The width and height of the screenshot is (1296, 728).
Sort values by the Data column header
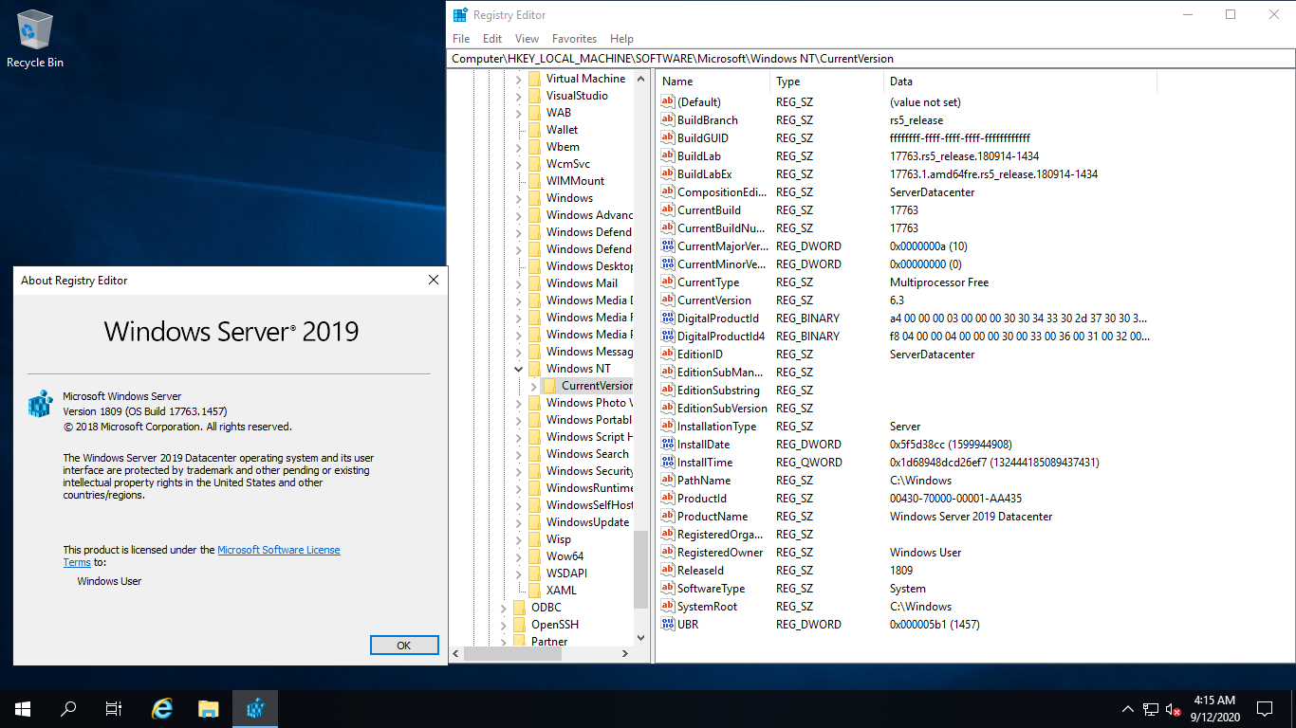pos(1020,82)
